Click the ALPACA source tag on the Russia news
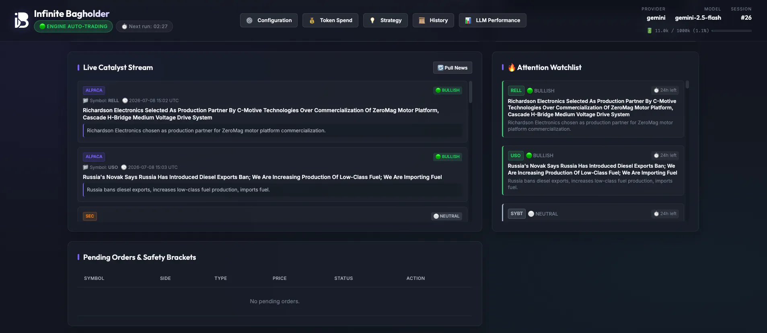767x333 pixels. [94, 157]
